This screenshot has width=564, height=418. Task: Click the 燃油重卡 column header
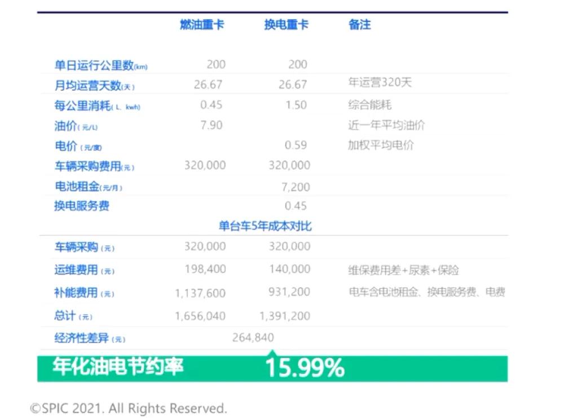click(x=202, y=25)
